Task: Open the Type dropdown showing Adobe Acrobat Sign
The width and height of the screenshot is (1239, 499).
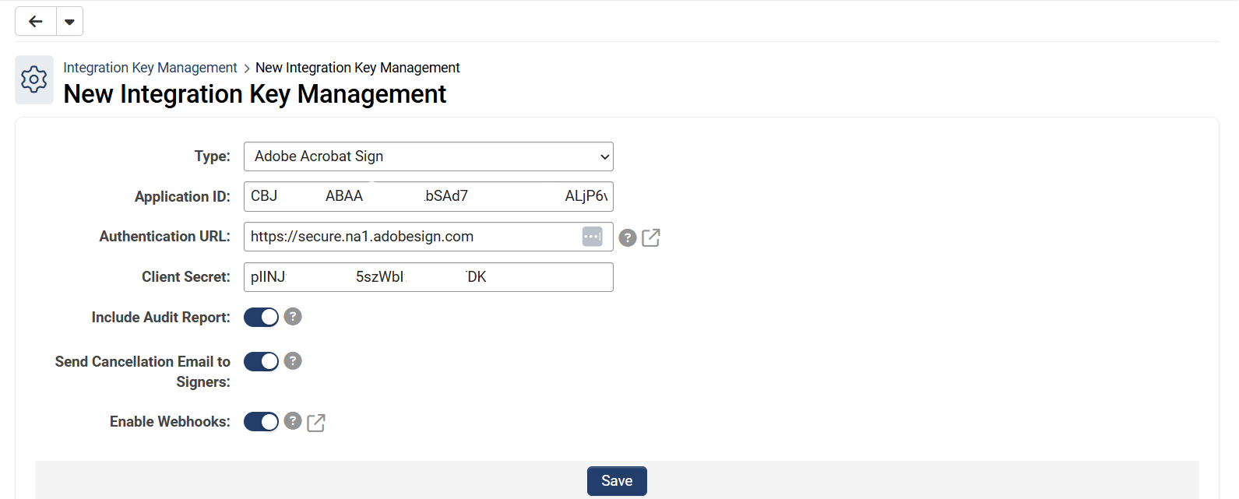Action: [428, 156]
